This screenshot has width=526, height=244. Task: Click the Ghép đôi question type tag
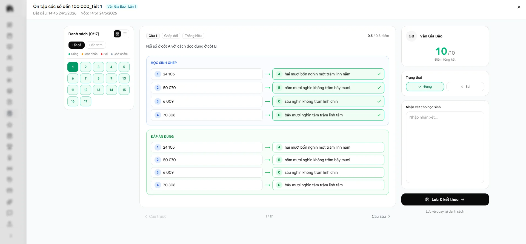click(x=171, y=36)
